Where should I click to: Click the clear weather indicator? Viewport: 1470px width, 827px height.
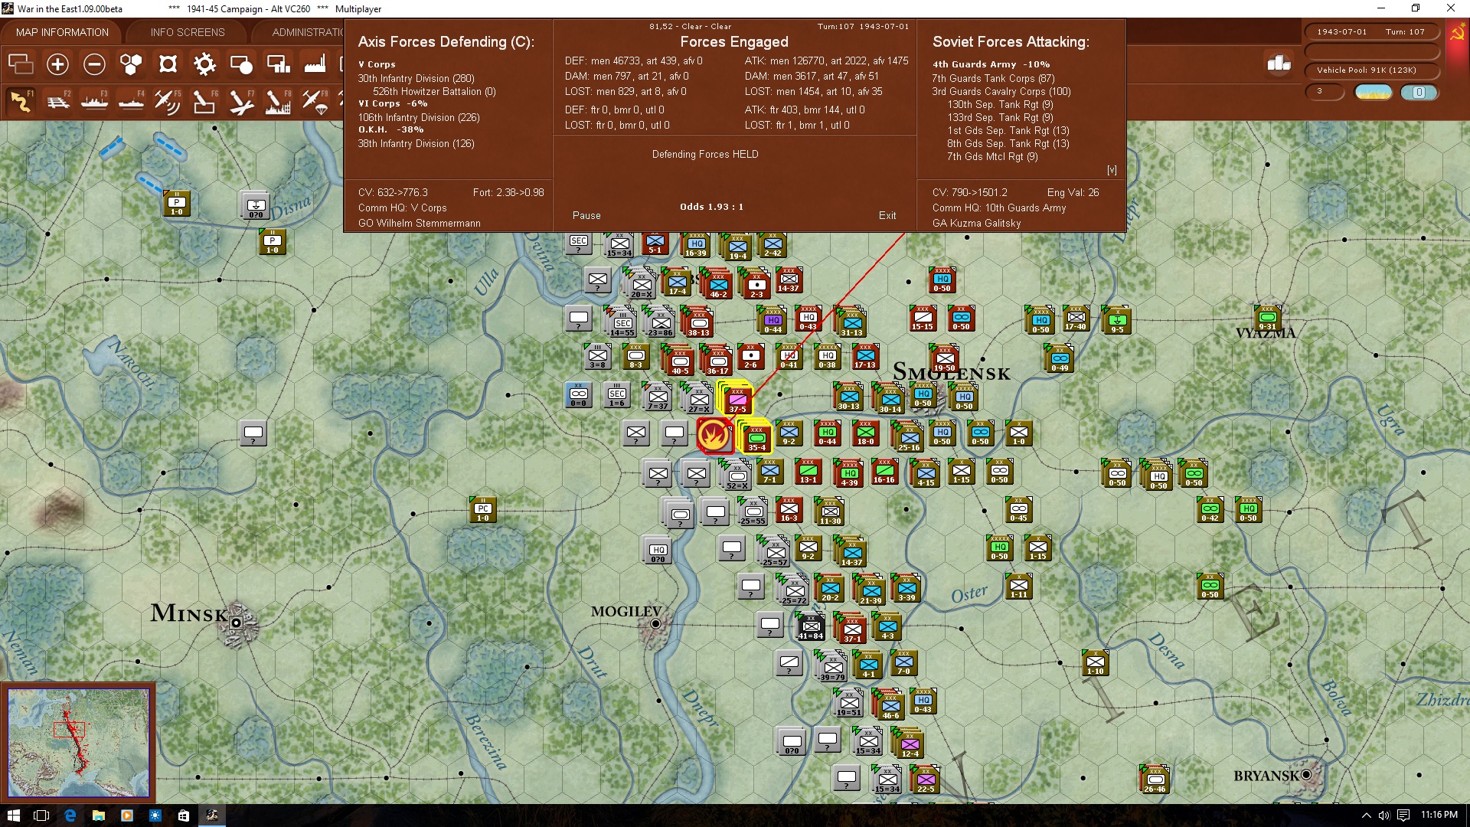(1374, 93)
